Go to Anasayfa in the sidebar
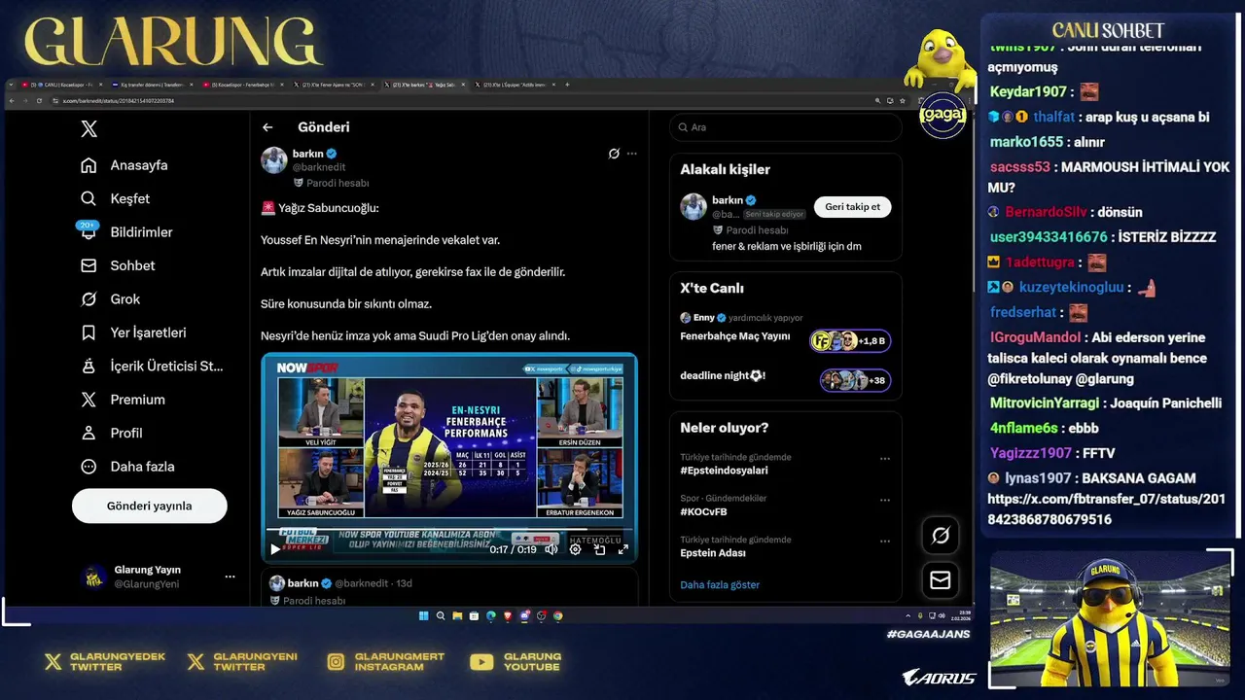This screenshot has width=1245, height=700. click(x=124, y=165)
